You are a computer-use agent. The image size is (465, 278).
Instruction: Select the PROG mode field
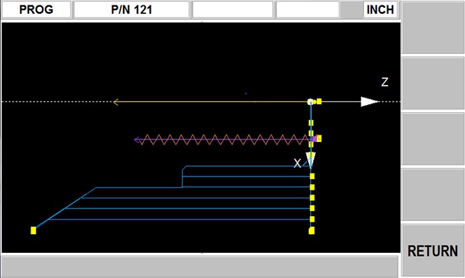pos(36,9)
